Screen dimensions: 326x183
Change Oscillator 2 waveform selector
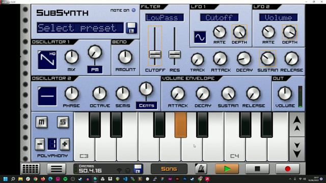click(x=47, y=96)
